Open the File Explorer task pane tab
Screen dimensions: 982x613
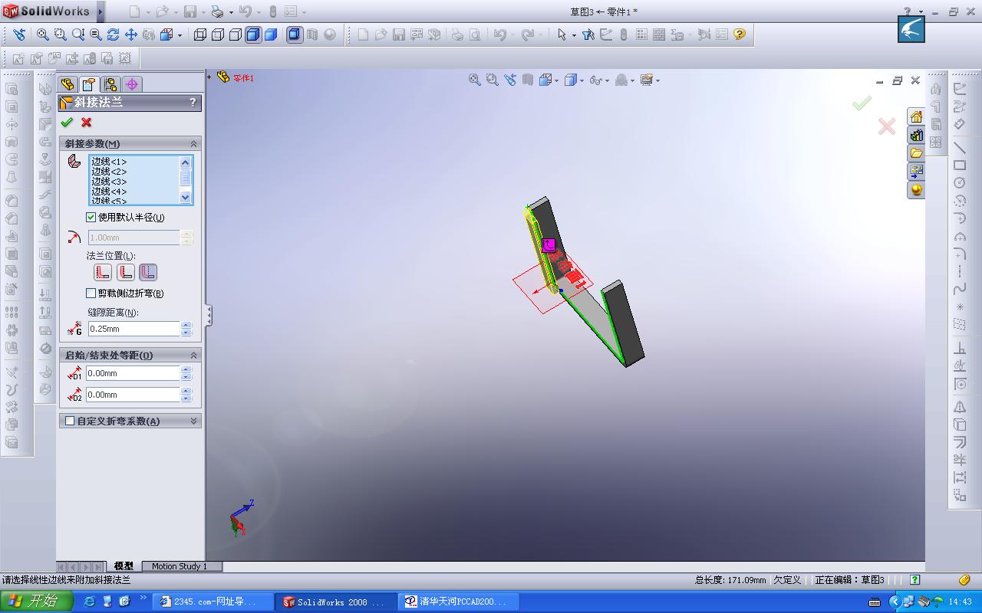(916, 153)
